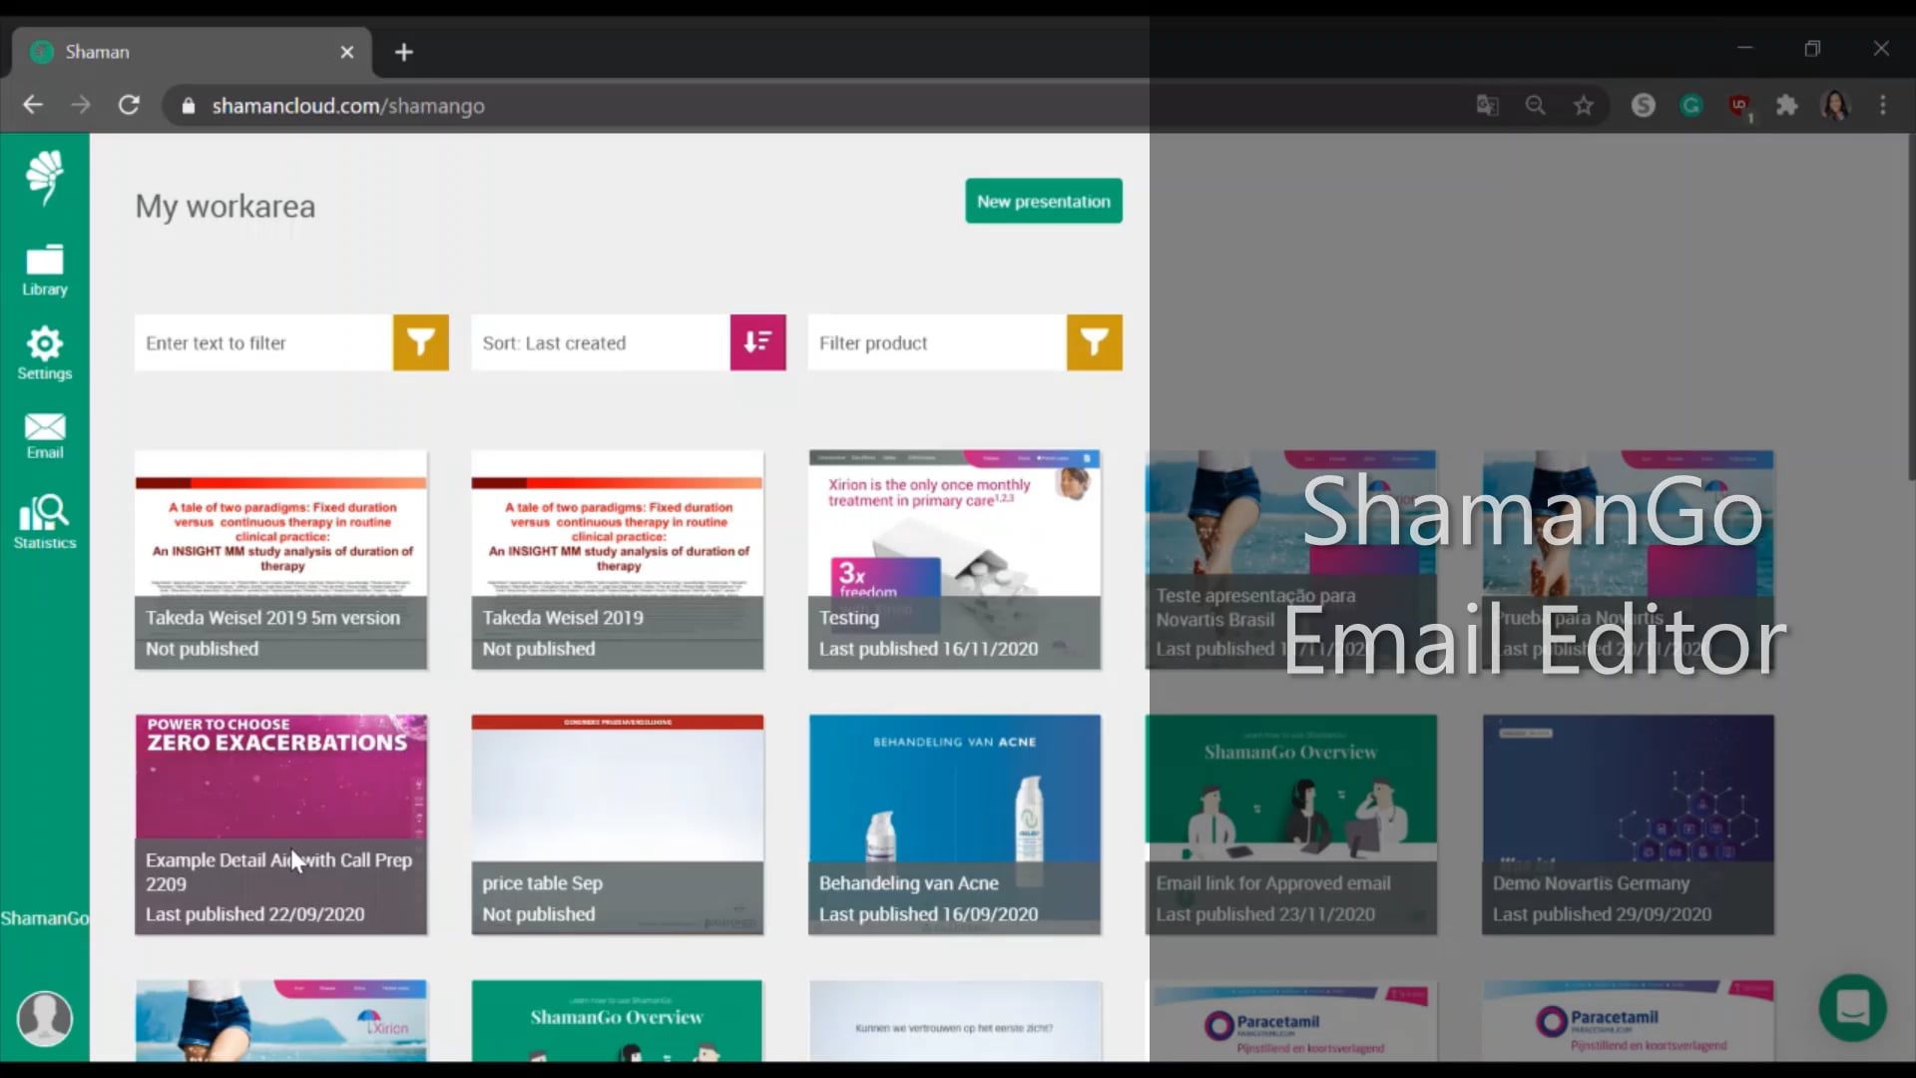Open the Chrome three-dot menu
The height and width of the screenshot is (1078, 1916).
(x=1884, y=105)
